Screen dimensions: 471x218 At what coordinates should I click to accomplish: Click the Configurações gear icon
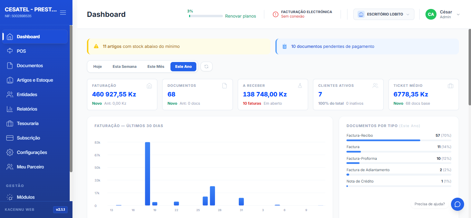tap(10, 152)
